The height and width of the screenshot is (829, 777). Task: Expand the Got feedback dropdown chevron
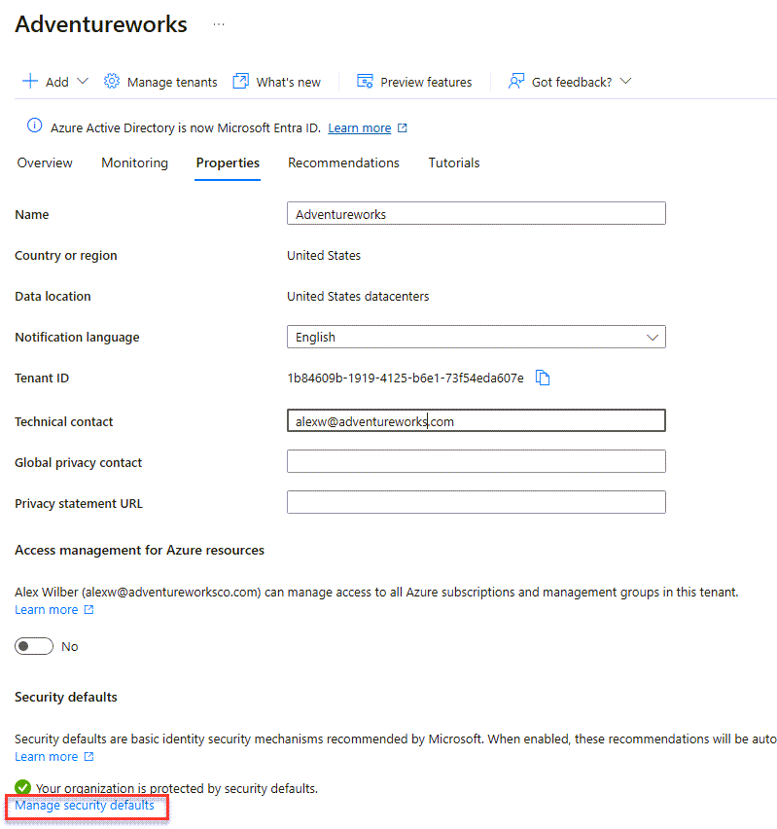point(626,82)
